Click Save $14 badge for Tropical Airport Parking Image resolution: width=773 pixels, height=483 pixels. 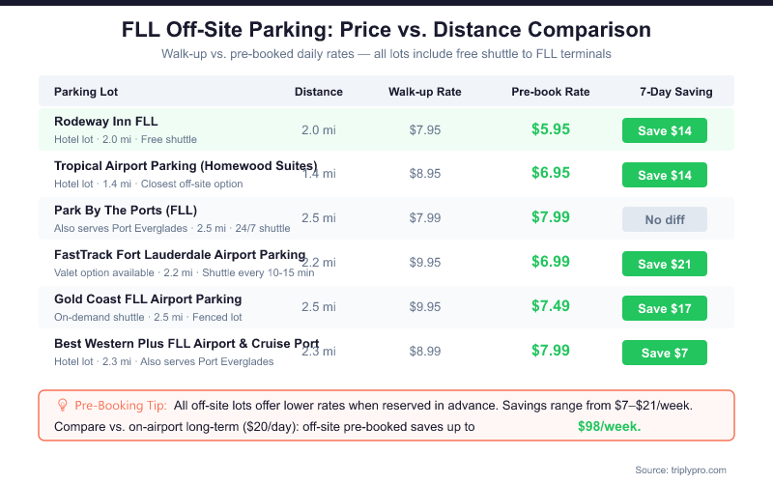pos(665,175)
